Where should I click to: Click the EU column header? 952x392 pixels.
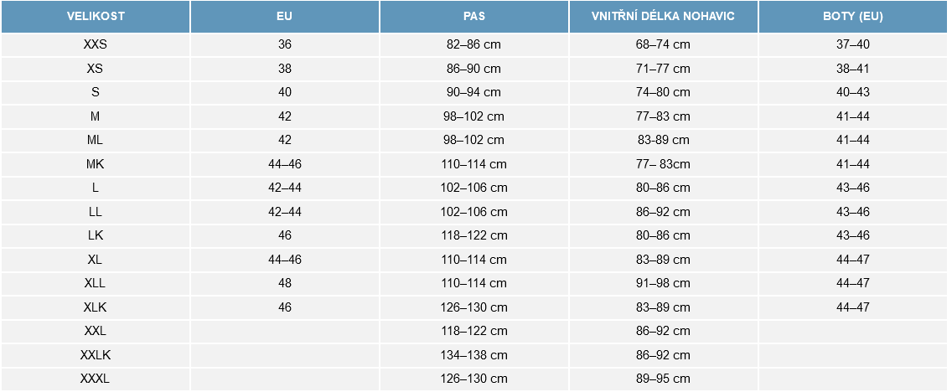(x=284, y=17)
